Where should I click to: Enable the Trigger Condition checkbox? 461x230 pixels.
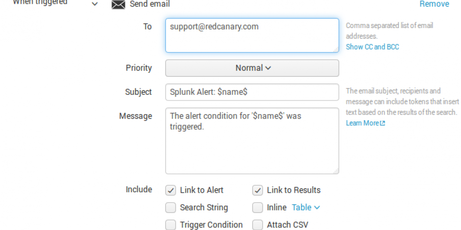171,225
